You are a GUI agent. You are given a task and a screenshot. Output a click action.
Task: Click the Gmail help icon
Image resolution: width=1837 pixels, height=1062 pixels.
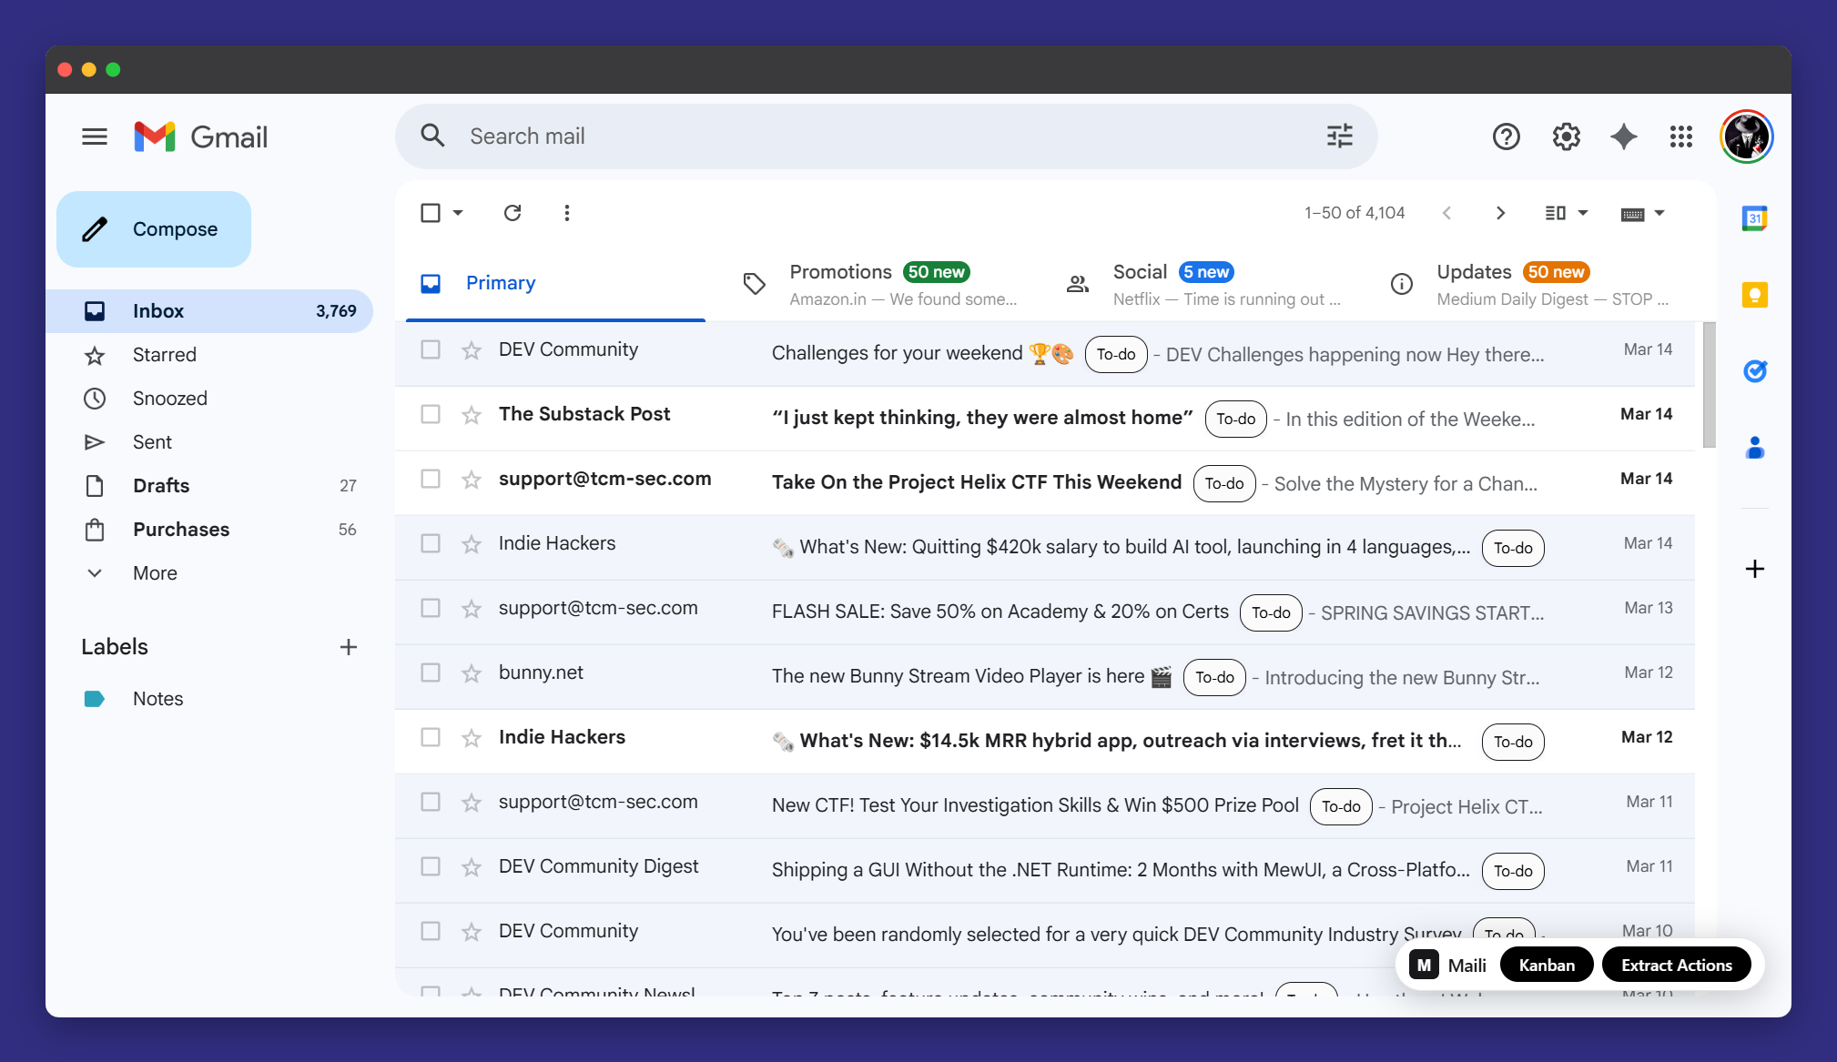[1506, 136]
